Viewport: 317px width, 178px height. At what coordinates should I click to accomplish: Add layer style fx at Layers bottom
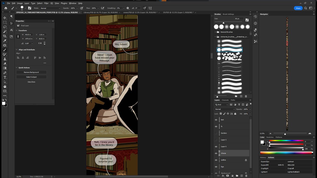click(223, 176)
